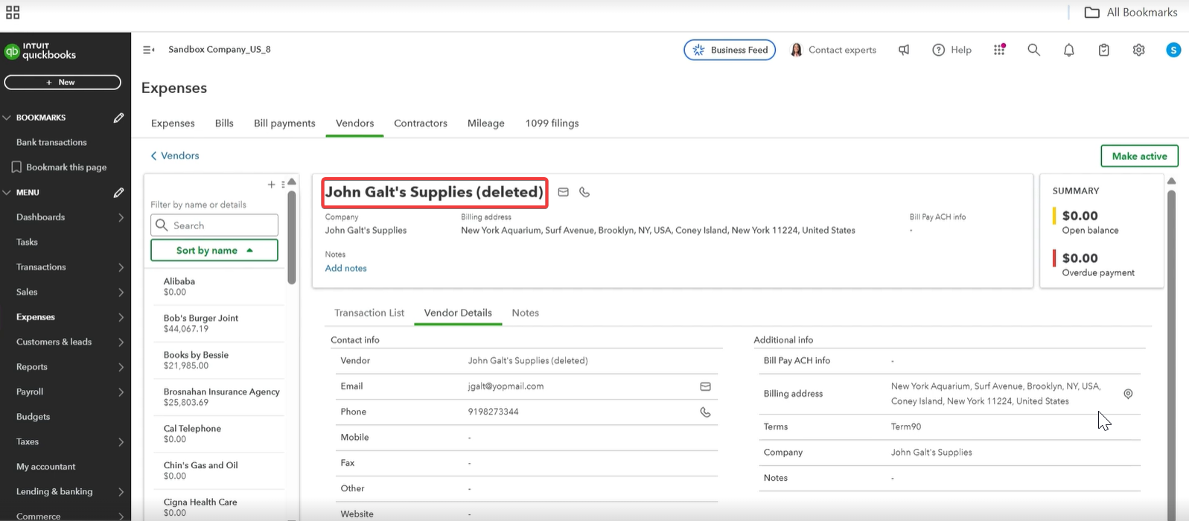1189x521 pixels.
Task: Call vendor icon beside vendor title
Action: [x=584, y=192]
